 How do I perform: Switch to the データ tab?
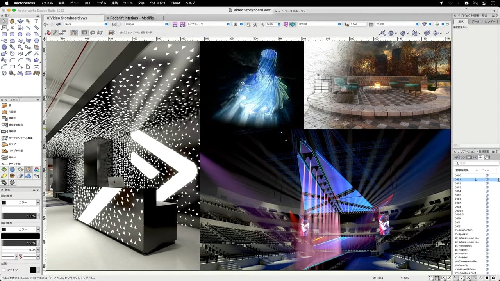475,21
